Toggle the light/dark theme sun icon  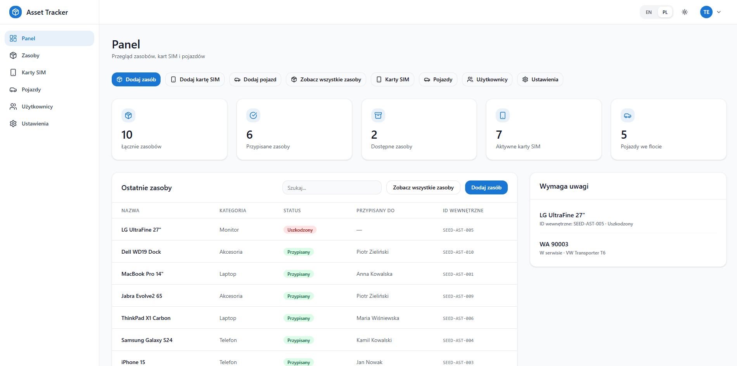pos(685,12)
